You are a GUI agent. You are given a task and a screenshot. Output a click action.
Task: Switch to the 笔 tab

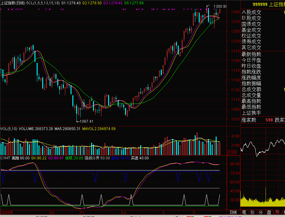(x=244, y=212)
